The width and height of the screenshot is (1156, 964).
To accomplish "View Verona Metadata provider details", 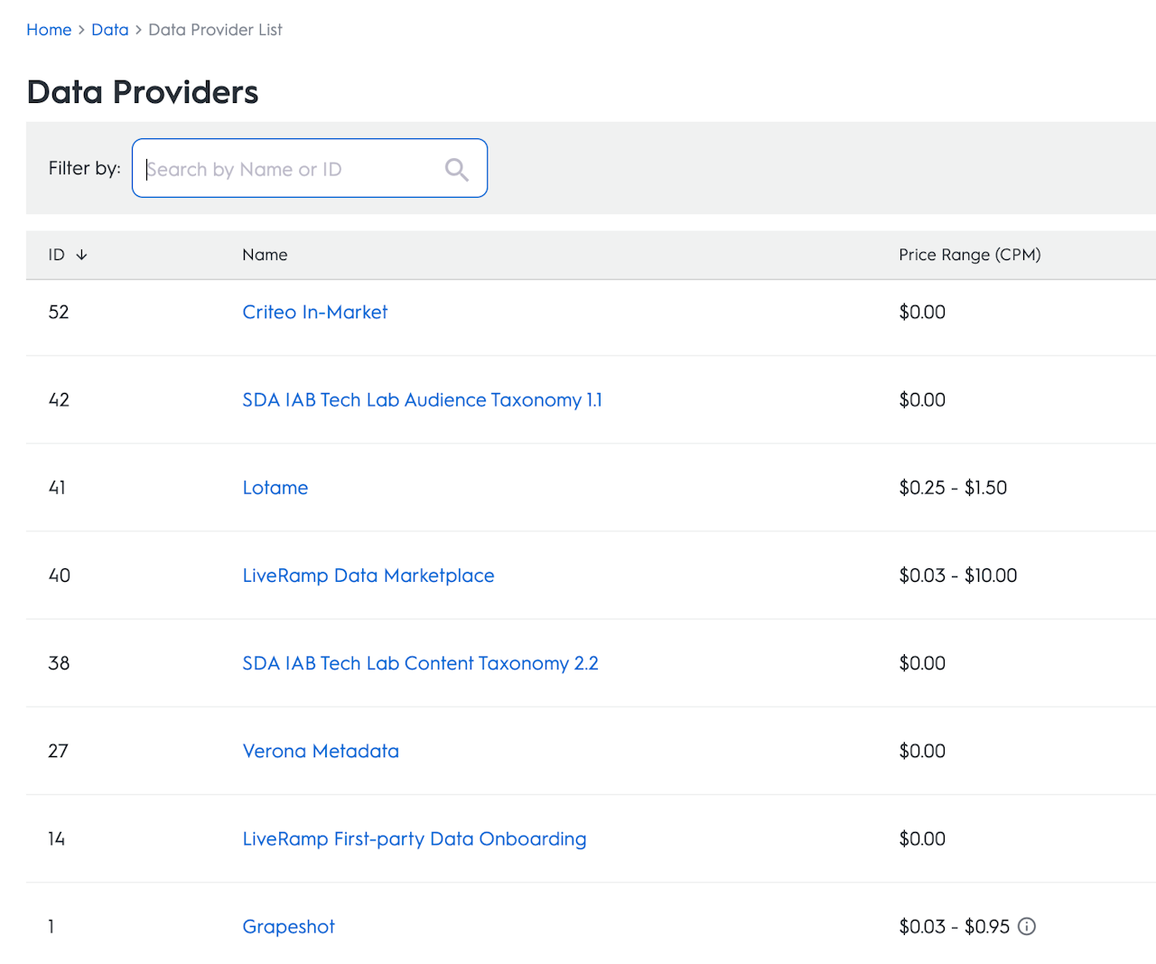I will (x=321, y=751).
